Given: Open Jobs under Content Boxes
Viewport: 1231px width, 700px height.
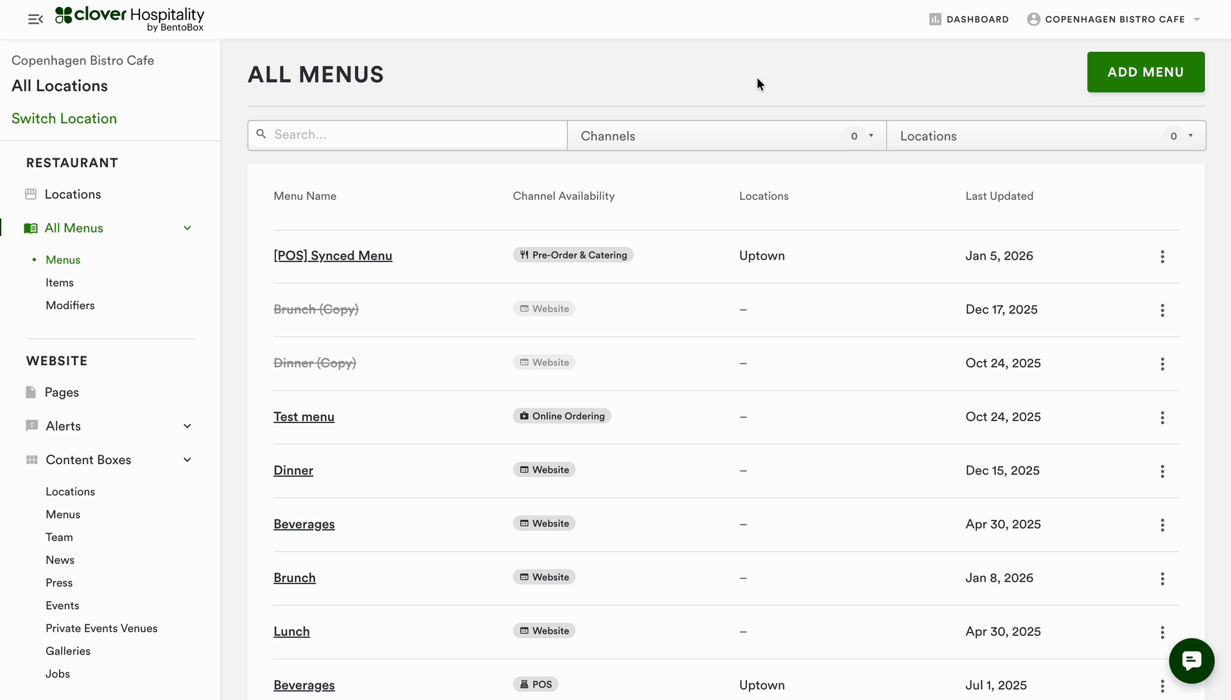Looking at the screenshot, I should 58,674.
